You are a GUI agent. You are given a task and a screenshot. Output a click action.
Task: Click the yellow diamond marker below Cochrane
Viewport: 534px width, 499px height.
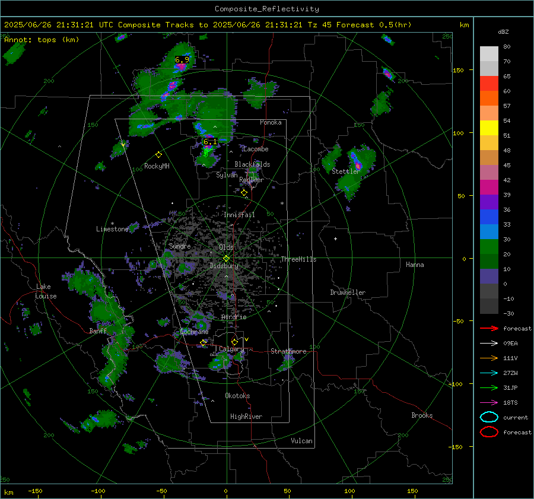click(204, 342)
